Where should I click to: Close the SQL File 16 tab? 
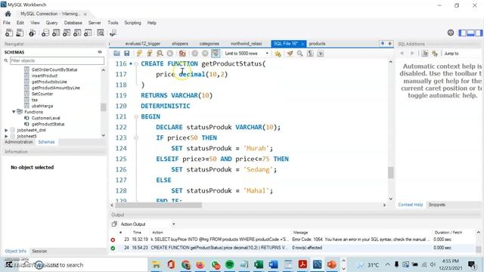click(302, 44)
